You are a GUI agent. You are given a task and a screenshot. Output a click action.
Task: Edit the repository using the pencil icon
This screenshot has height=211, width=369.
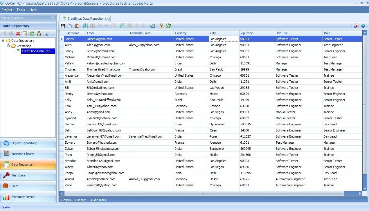tap(24, 34)
